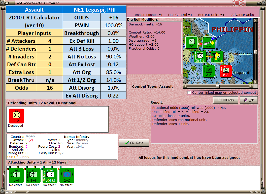Click the Player Inputs header cell
Viewport: 266px width, 194px height.
34,33
